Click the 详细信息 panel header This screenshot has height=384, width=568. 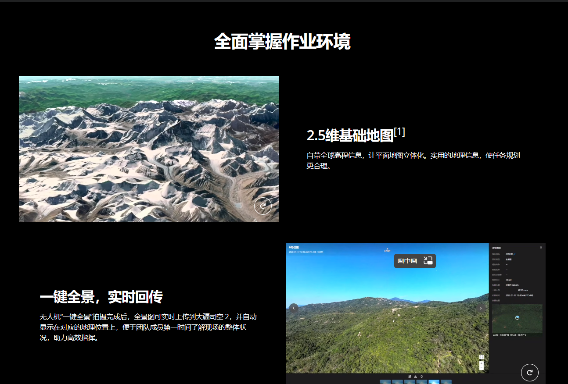(x=496, y=248)
